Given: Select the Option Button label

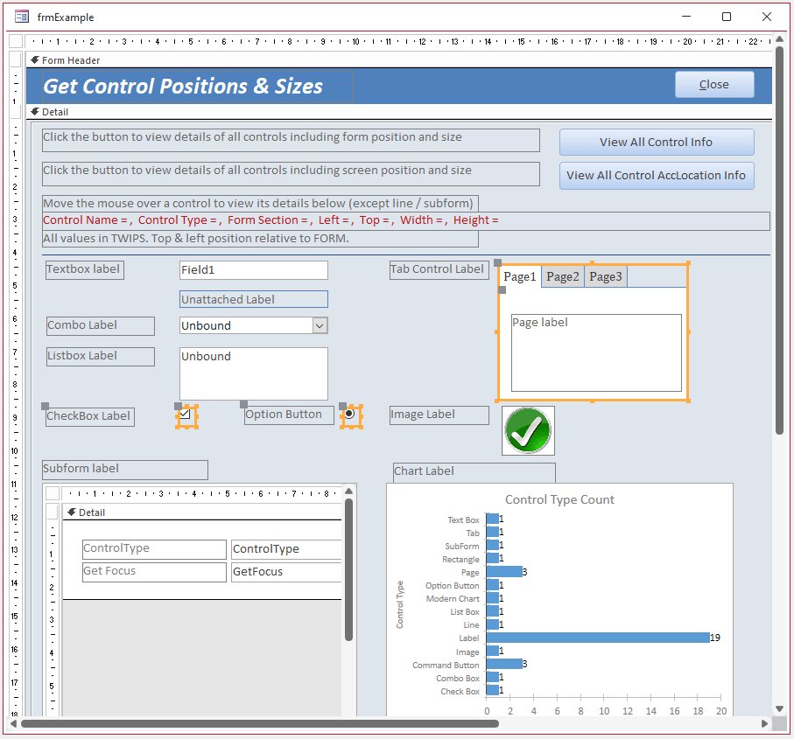Looking at the screenshot, I should (289, 415).
